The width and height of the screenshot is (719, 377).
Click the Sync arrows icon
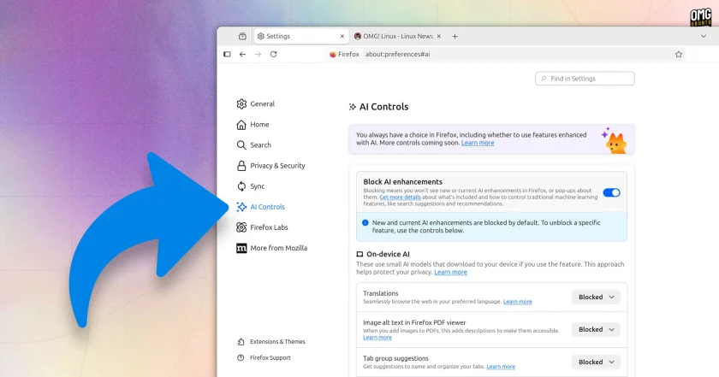(241, 186)
